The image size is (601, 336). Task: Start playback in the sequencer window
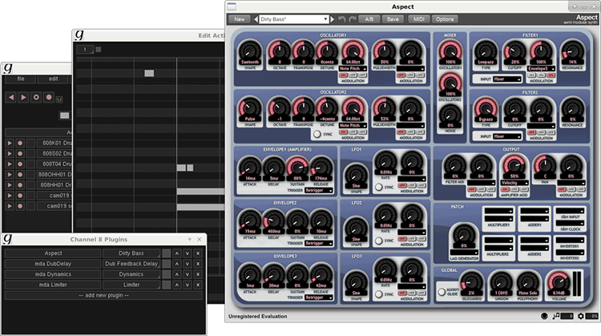click(23, 97)
